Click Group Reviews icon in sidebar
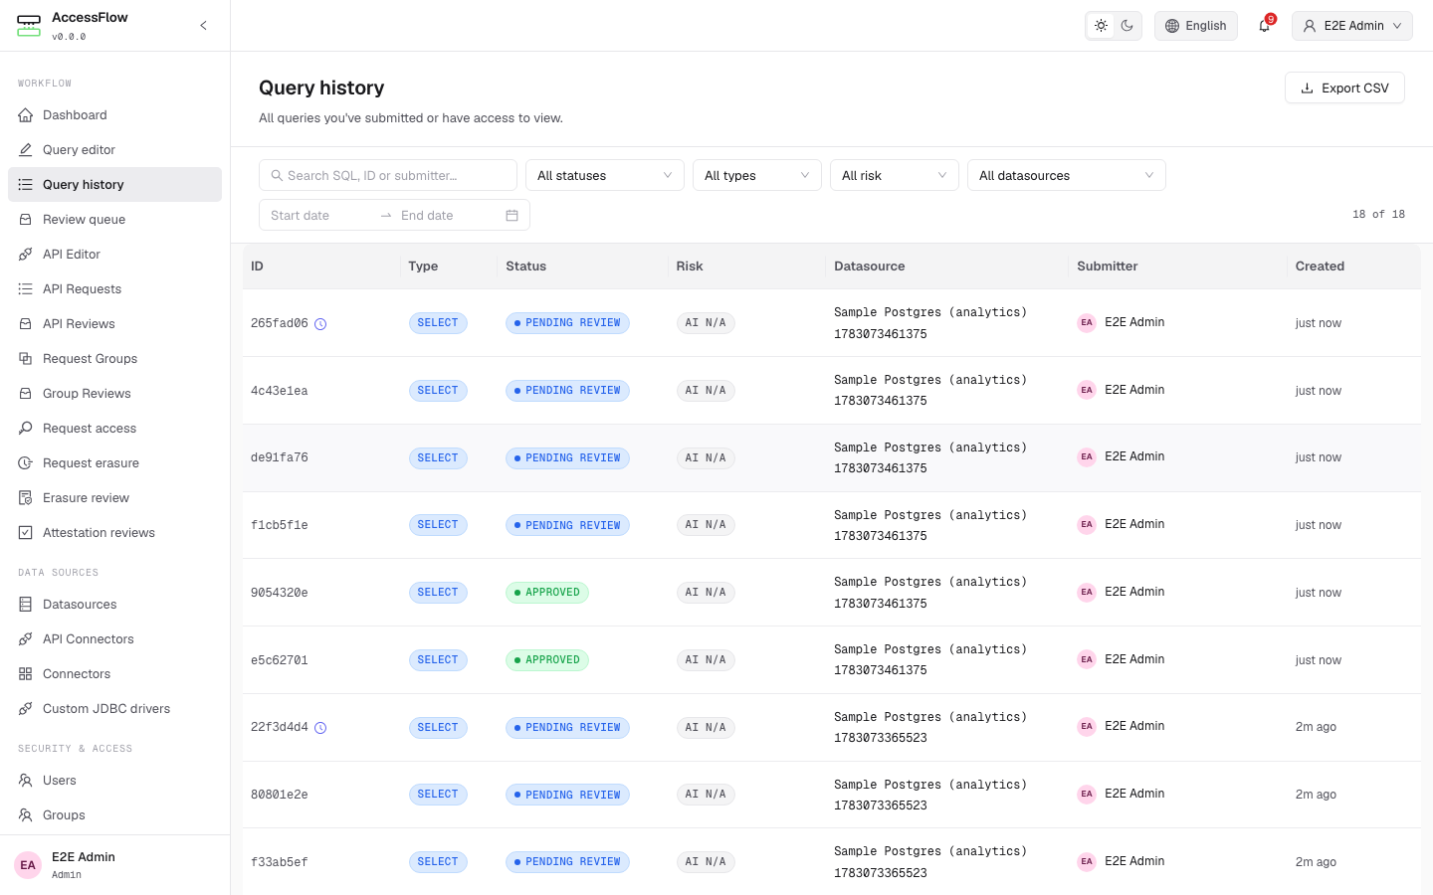The width and height of the screenshot is (1433, 895). (26, 394)
